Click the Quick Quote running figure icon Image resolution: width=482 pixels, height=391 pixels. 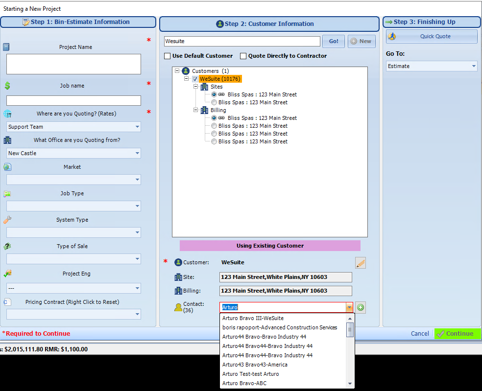click(x=392, y=36)
